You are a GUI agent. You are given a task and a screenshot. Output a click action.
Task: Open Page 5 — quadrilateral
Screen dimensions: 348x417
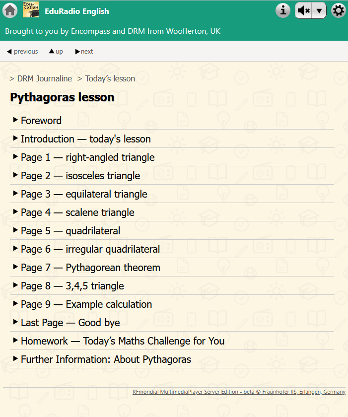click(172, 230)
